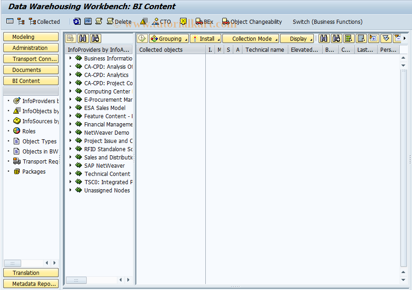The width and height of the screenshot is (412, 290).
Task: Click the left navigation horizontal scroll right arrow
Action: tap(55, 263)
